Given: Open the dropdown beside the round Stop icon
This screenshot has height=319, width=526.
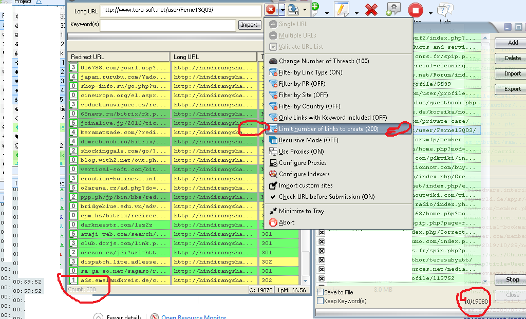Looking at the screenshot, I should 430,13.
